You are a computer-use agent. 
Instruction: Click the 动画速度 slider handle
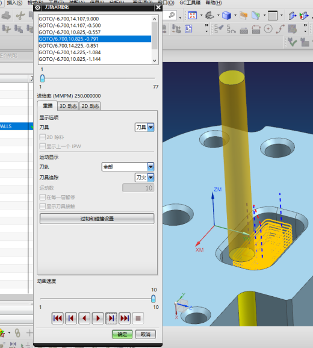(x=153, y=299)
